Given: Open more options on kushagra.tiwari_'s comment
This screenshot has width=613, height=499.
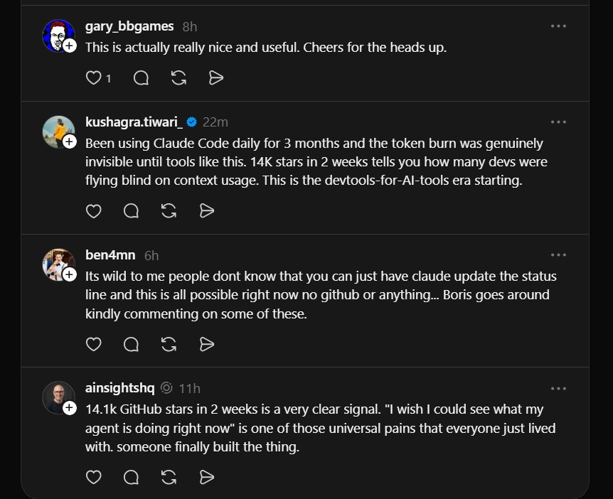Looking at the screenshot, I should 558,122.
